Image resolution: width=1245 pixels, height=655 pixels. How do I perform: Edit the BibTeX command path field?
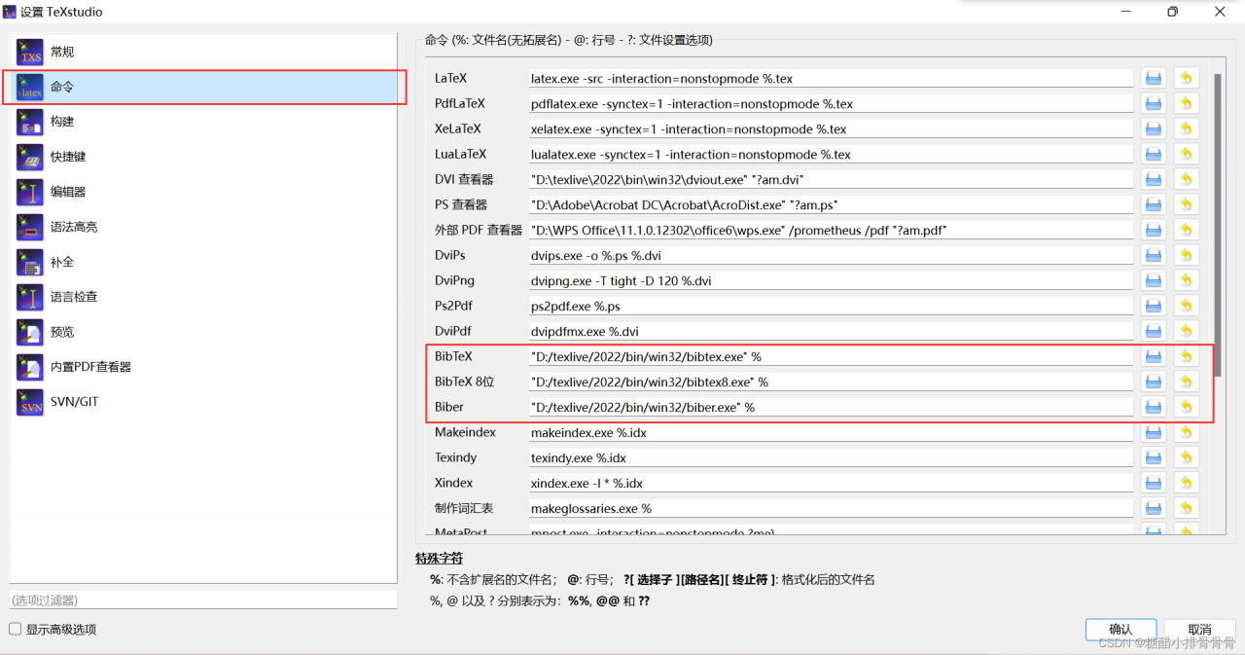(832, 356)
